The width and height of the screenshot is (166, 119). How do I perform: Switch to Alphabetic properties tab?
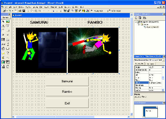coord(139,64)
